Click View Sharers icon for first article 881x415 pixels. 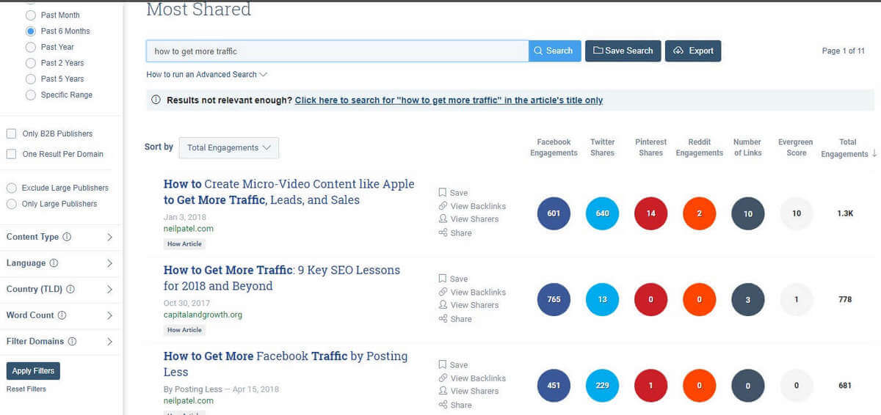click(x=443, y=219)
